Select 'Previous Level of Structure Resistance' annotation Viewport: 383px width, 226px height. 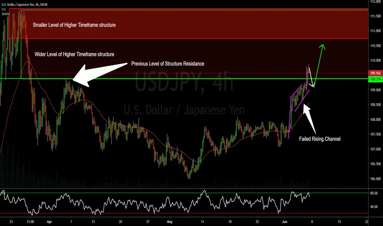pyautogui.click(x=168, y=64)
